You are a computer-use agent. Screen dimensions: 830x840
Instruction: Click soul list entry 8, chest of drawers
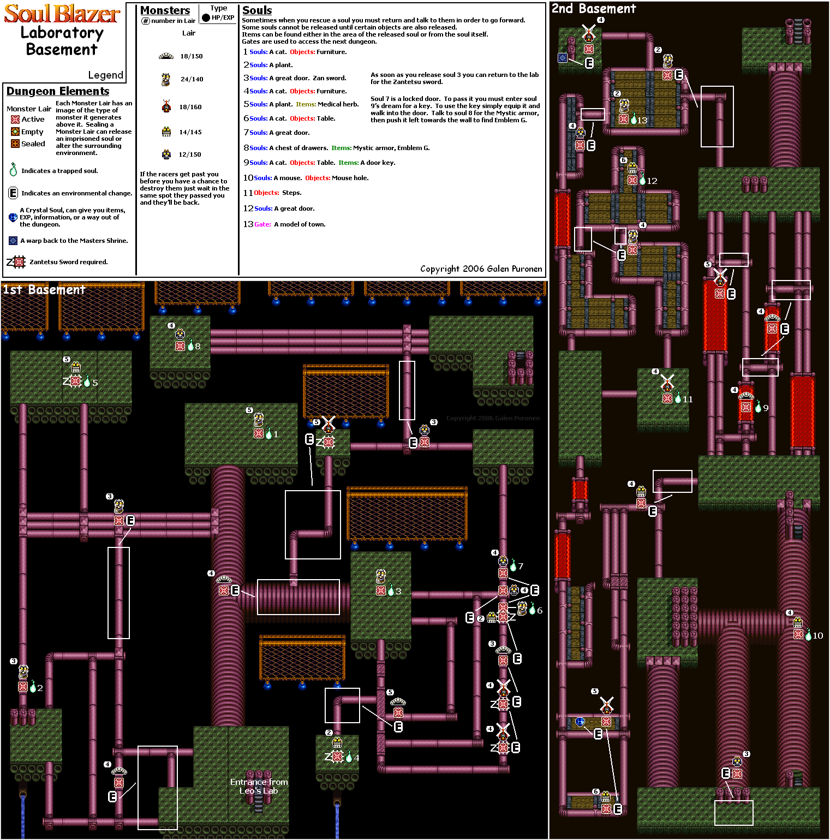click(x=336, y=148)
